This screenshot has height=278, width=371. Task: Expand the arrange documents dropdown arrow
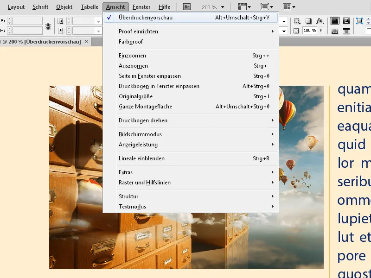(x=294, y=7)
